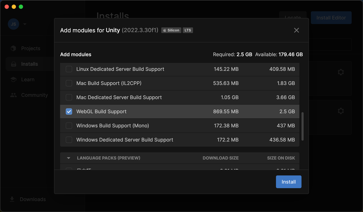Click the Install Editor button
The width and height of the screenshot is (363, 212).
click(x=331, y=18)
